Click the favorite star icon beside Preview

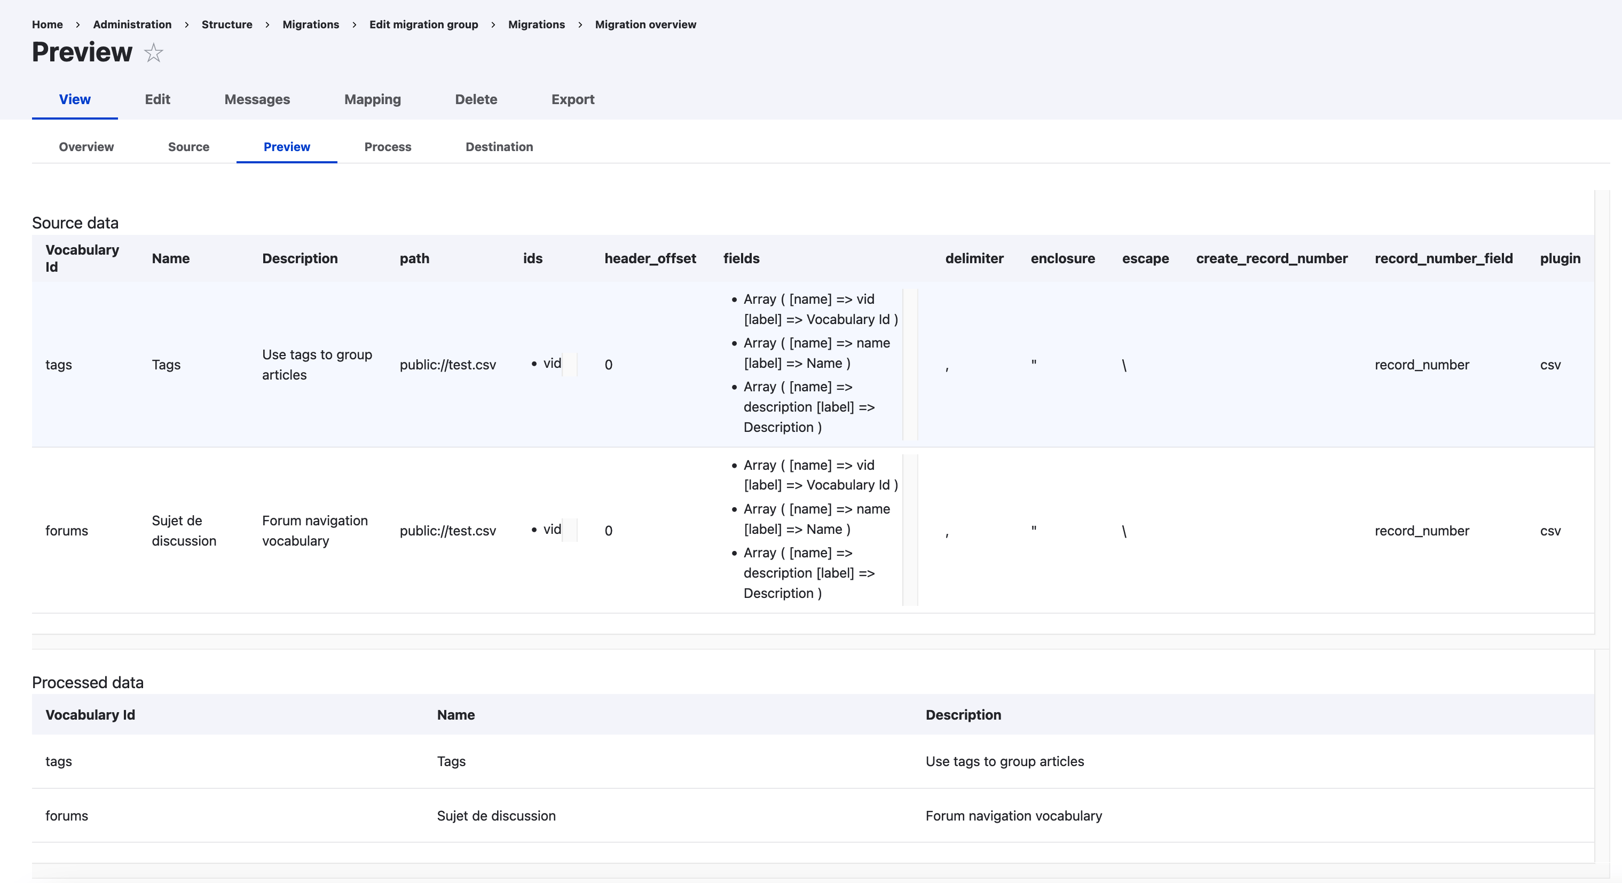pyautogui.click(x=153, y=53)
